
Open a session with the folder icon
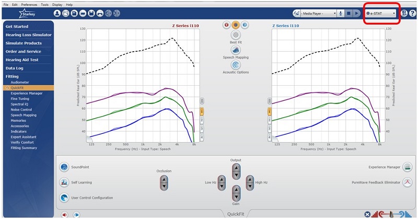83,13
